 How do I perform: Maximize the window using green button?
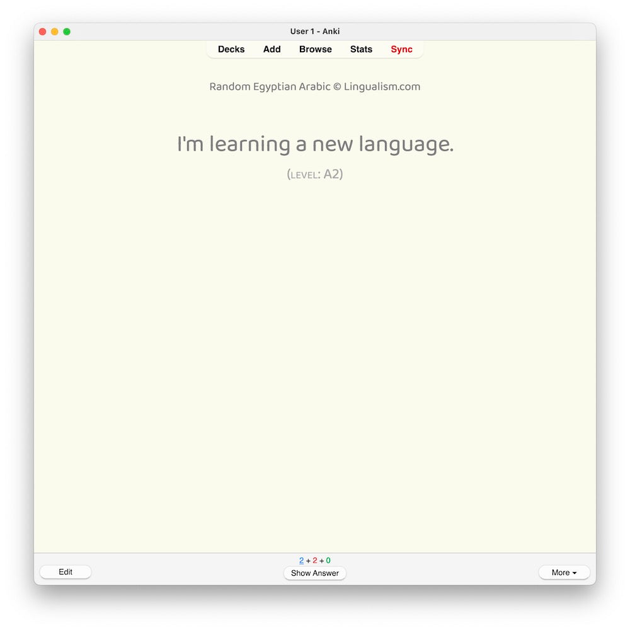coord(67,31)
